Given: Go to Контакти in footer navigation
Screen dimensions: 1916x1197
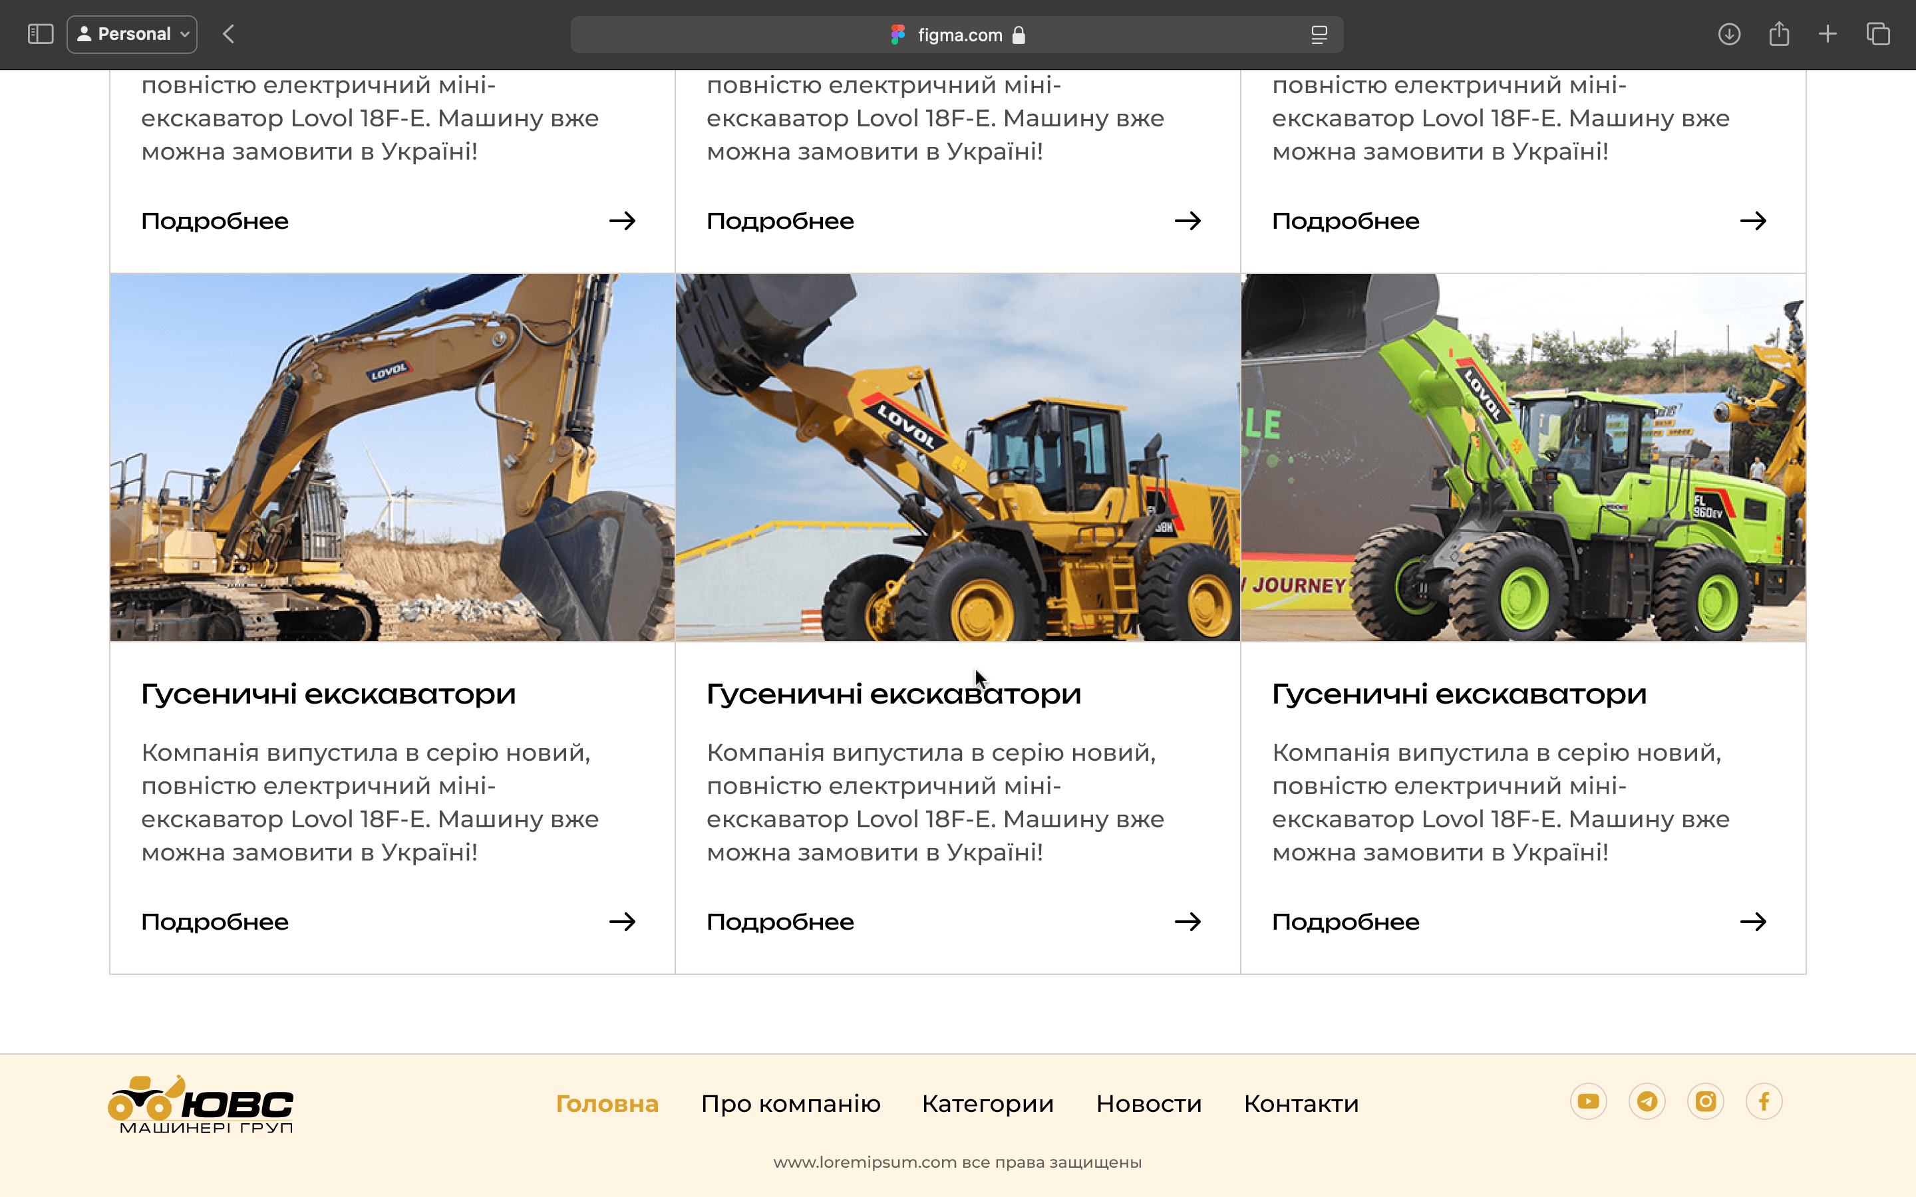Looking at the screenshot, I should click(x=1301, y=1104).
